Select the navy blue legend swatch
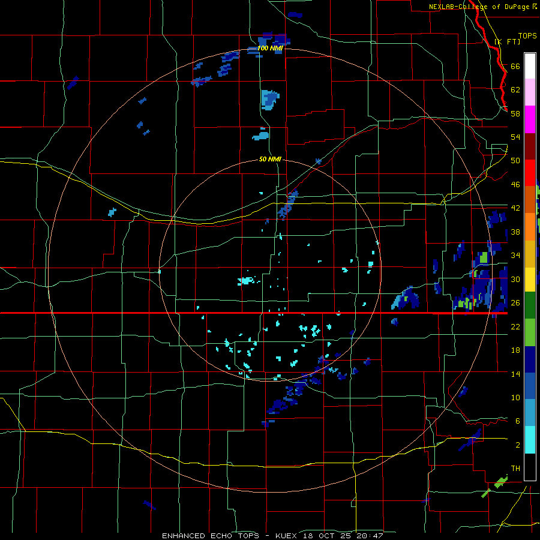The width and height of the screenshot is (540, 540). coord(530,359)
